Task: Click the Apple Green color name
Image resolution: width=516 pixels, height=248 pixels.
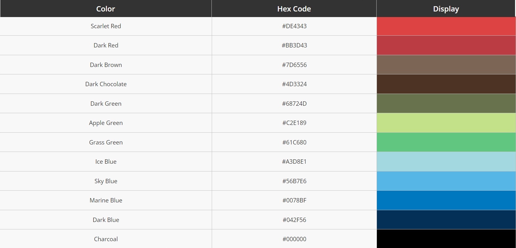Action: [x=106, y=123]
